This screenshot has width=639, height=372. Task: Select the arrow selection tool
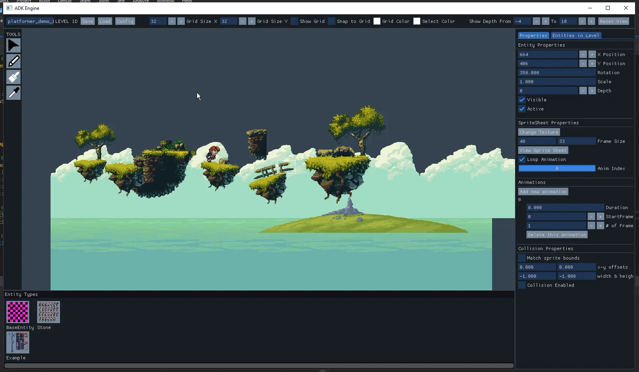(13, 45)
